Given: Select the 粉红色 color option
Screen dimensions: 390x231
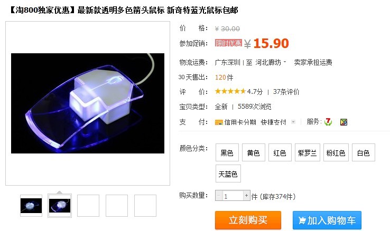Looking at the screenshot, I should pos(336,152).
